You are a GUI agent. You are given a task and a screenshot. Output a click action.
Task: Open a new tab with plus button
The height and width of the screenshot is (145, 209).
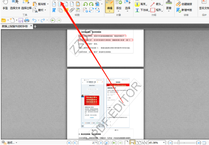click(35, 27)
